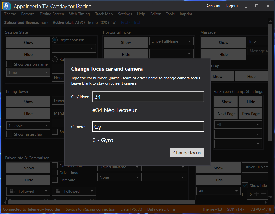
Task: Click the Change focus button
Action: pos(187,153)
